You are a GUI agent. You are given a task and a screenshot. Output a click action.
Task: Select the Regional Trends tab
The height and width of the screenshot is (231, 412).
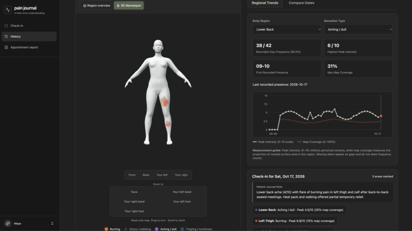(265, 3)
